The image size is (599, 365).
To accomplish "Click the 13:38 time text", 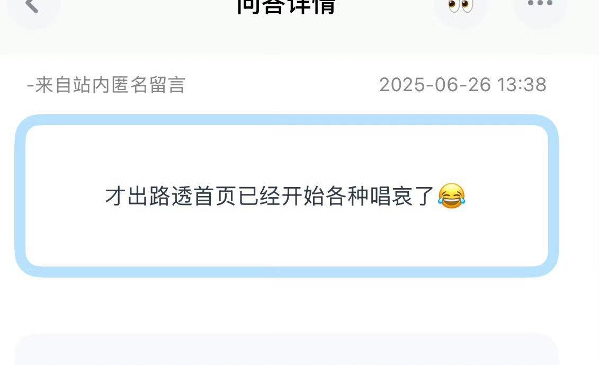I will click(x=522, y=84).
